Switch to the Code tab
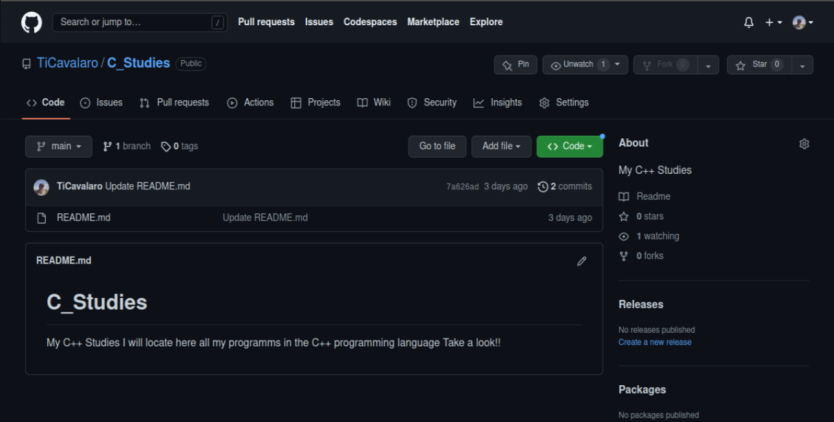Image resolution: width=834 pixels, height=422 pixels. [x=45, y=103]
